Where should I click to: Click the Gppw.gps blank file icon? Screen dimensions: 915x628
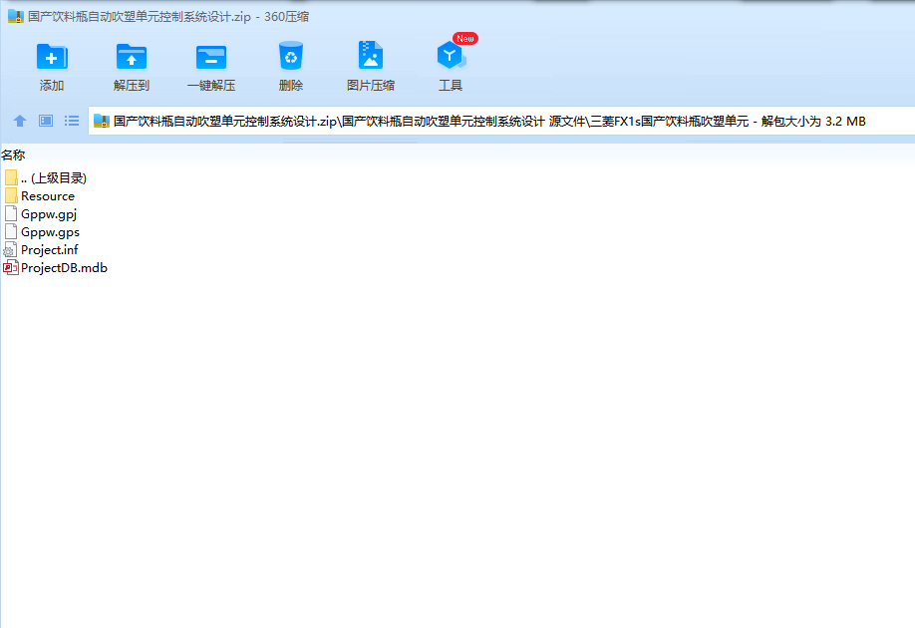(11, 231)
